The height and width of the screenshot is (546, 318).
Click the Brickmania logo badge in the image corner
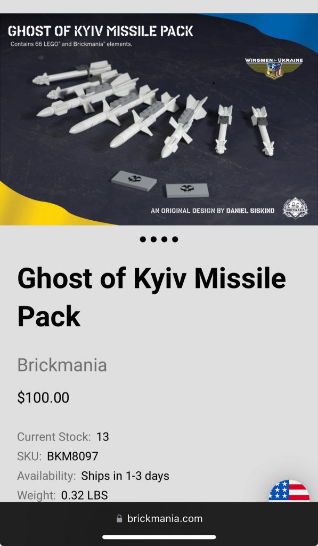[x=295, y=208]
